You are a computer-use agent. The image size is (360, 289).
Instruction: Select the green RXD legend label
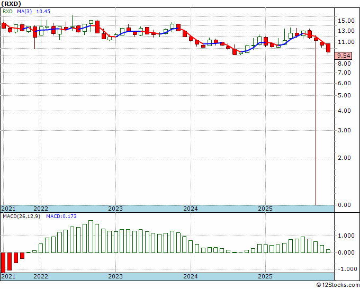pos(7,11)
